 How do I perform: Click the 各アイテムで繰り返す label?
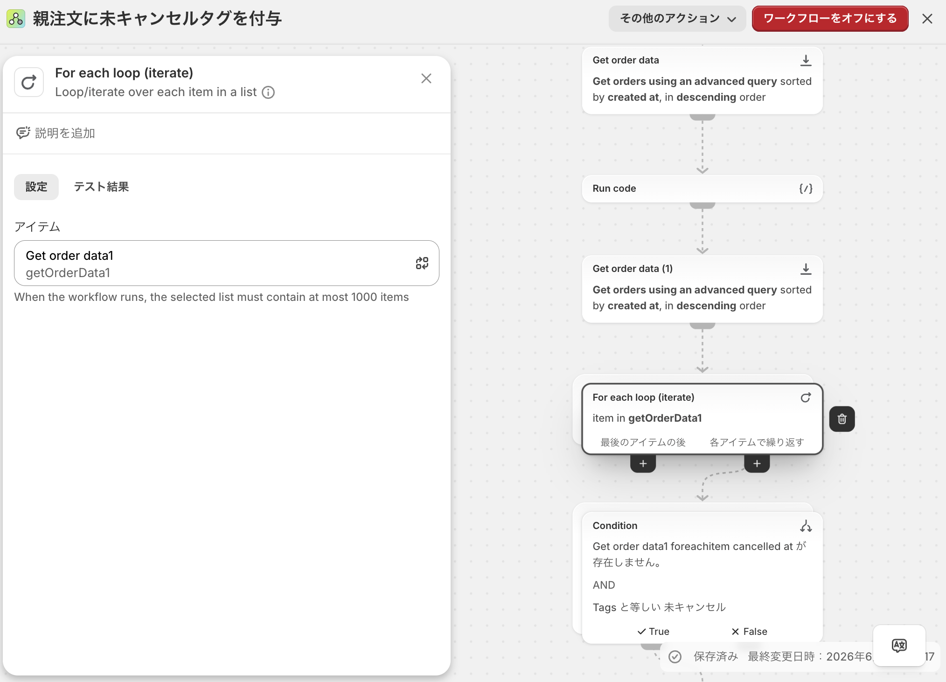(757, 442)
